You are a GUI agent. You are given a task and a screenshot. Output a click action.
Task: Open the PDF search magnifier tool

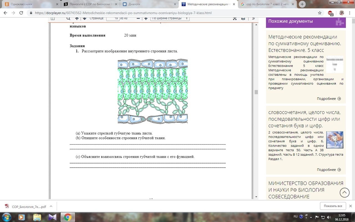(68, 18)
